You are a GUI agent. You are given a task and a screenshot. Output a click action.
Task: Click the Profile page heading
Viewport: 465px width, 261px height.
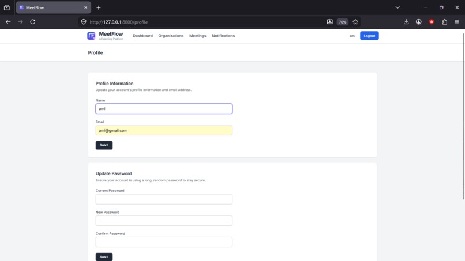pyautogui.click(x=96, y=53)
